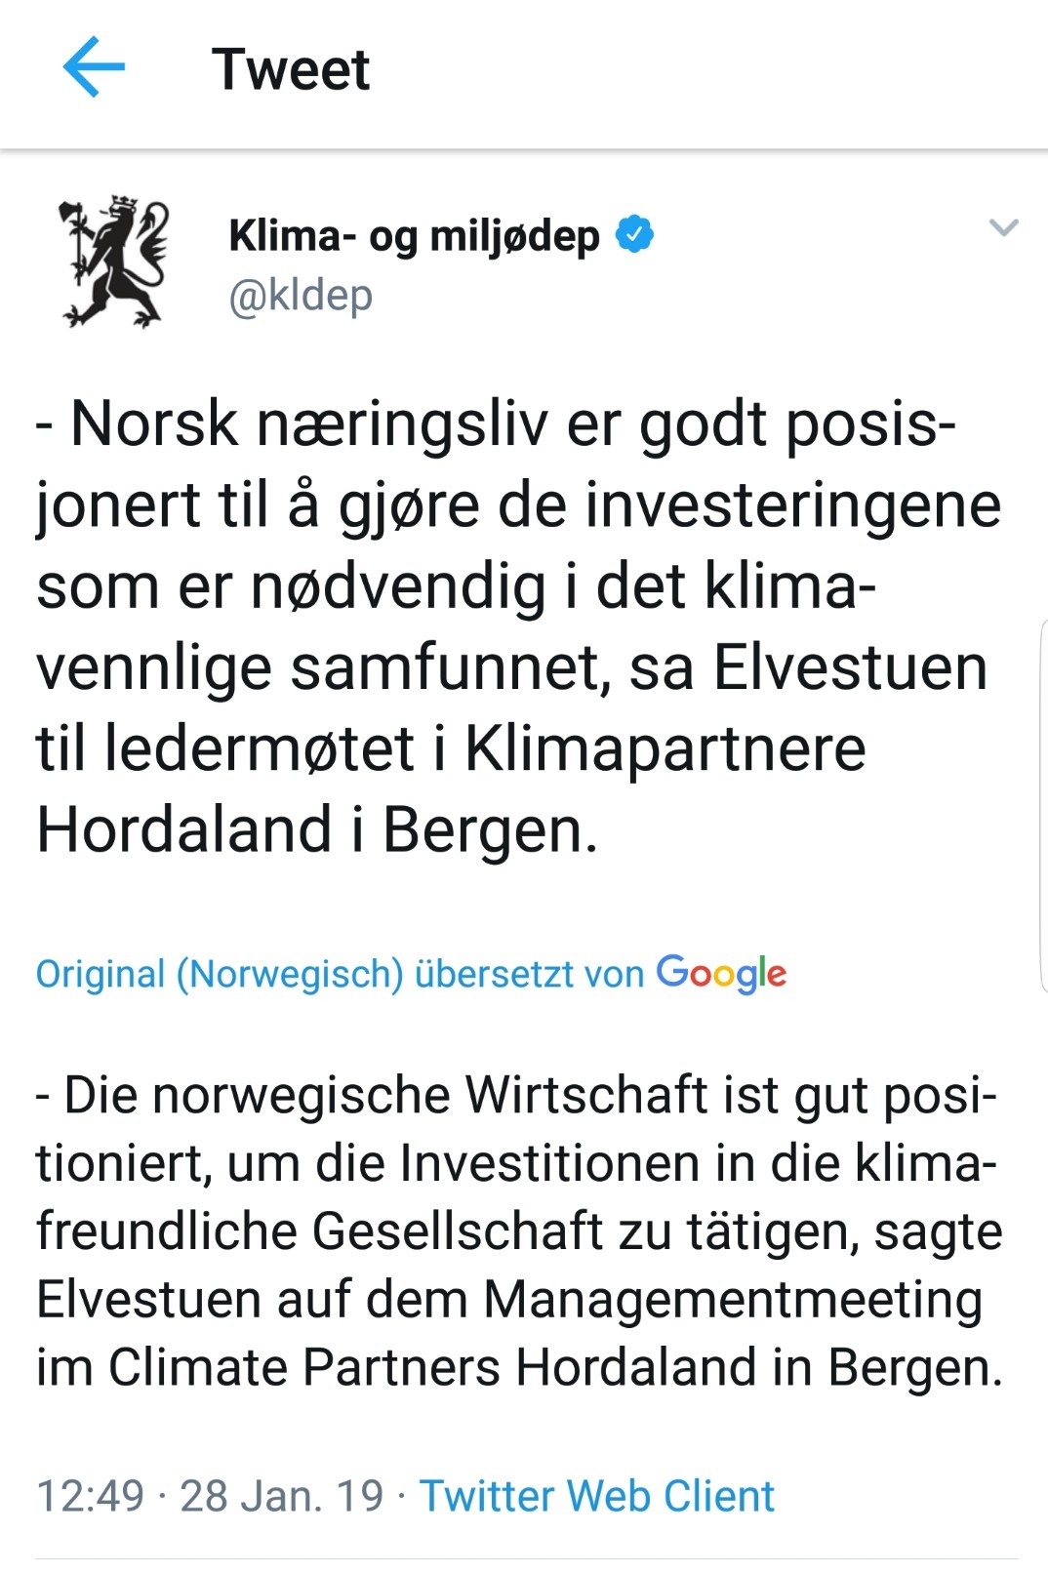Image resolution: width=1048 pixels, height=1574 pixels.
Task: Tap "Managementmeeting" in the German translation
Action: [x=733, y=1300]
